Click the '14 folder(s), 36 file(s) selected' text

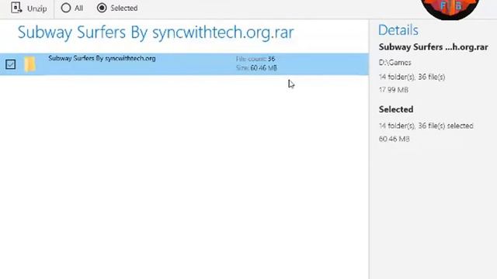pyautogui.click(x=426, y=126)
